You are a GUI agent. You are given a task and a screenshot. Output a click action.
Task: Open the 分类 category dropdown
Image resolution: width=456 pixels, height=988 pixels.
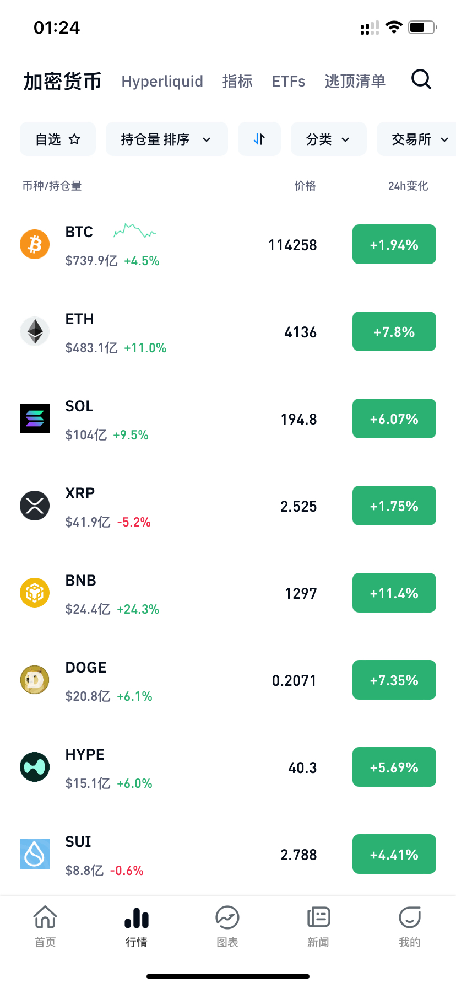click(328, 139)
